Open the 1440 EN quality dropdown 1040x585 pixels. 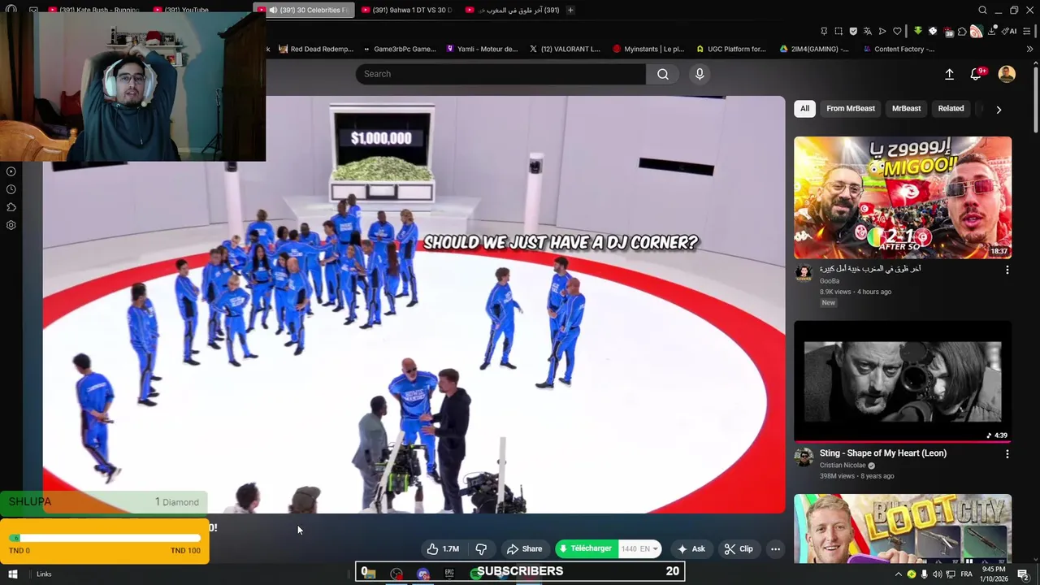[639, 548]
